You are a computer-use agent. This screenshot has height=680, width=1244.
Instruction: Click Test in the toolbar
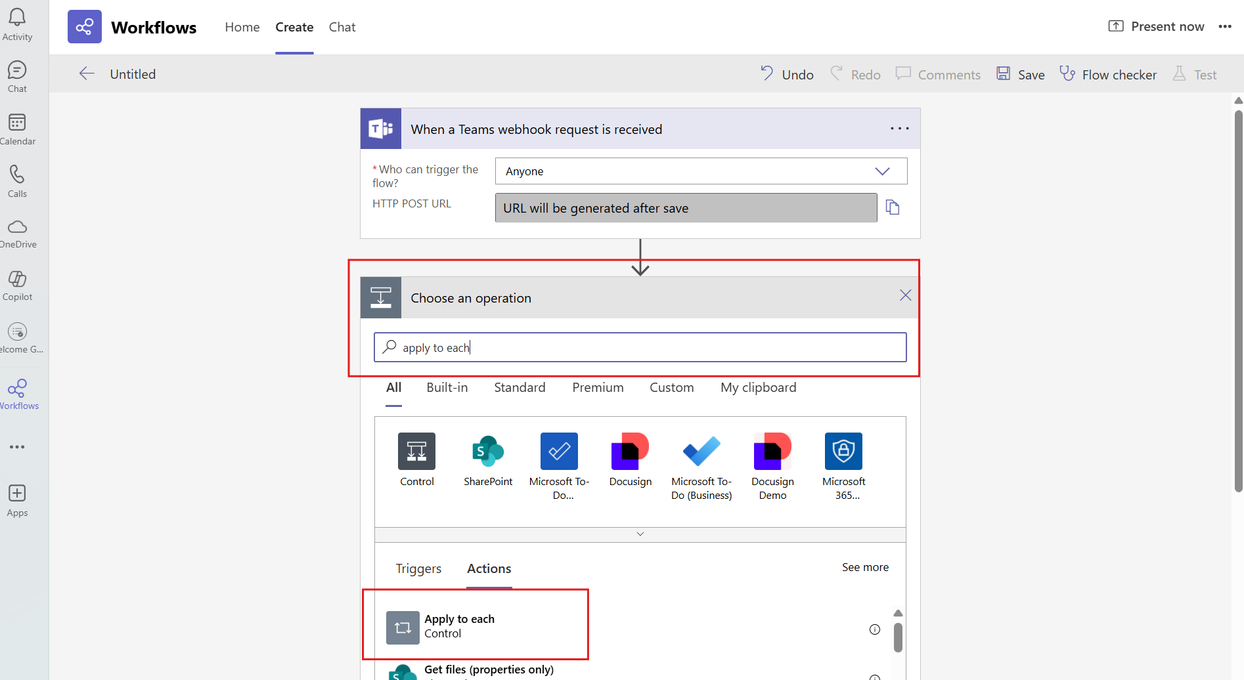point(1195,74)
